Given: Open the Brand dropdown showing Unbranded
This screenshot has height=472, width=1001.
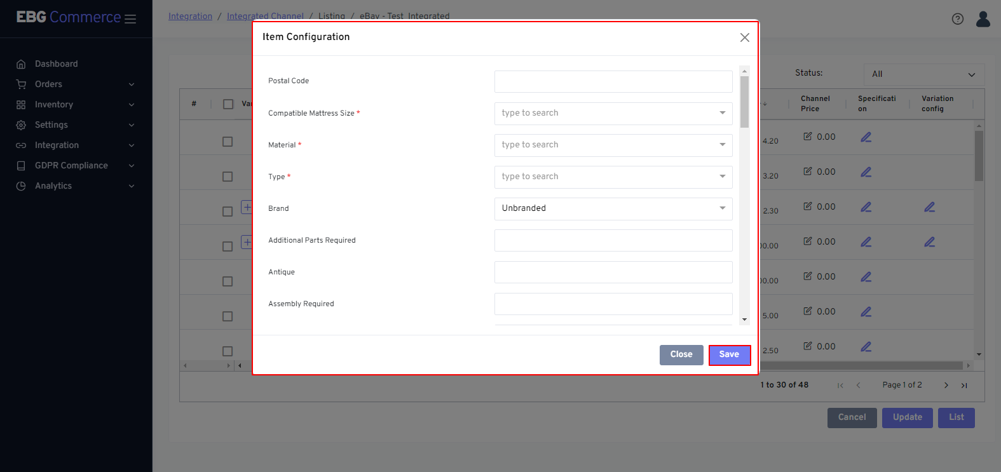Looking at the screenshot, I should (x=613, y=208).
